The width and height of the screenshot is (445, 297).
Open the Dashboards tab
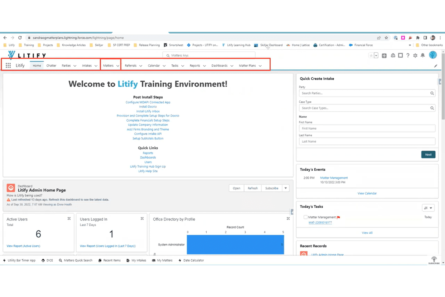(219, 66)
